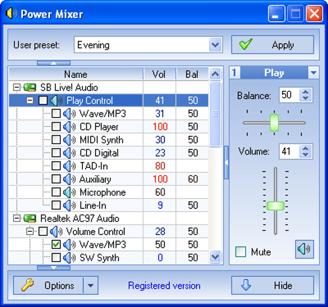Click the speaker icon of Realtek Wave/MP3
This screenshot has width=328, height=307.
[x=69, y=245]
